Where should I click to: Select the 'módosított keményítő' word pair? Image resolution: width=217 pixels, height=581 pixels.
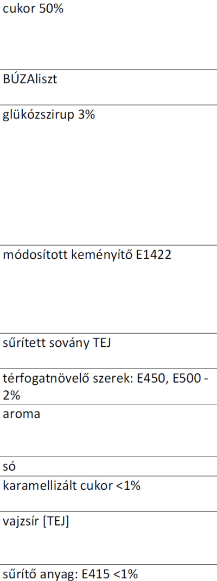coord(68,255)
